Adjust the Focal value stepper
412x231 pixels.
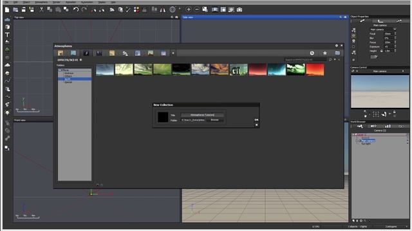[x=395, y=34]
